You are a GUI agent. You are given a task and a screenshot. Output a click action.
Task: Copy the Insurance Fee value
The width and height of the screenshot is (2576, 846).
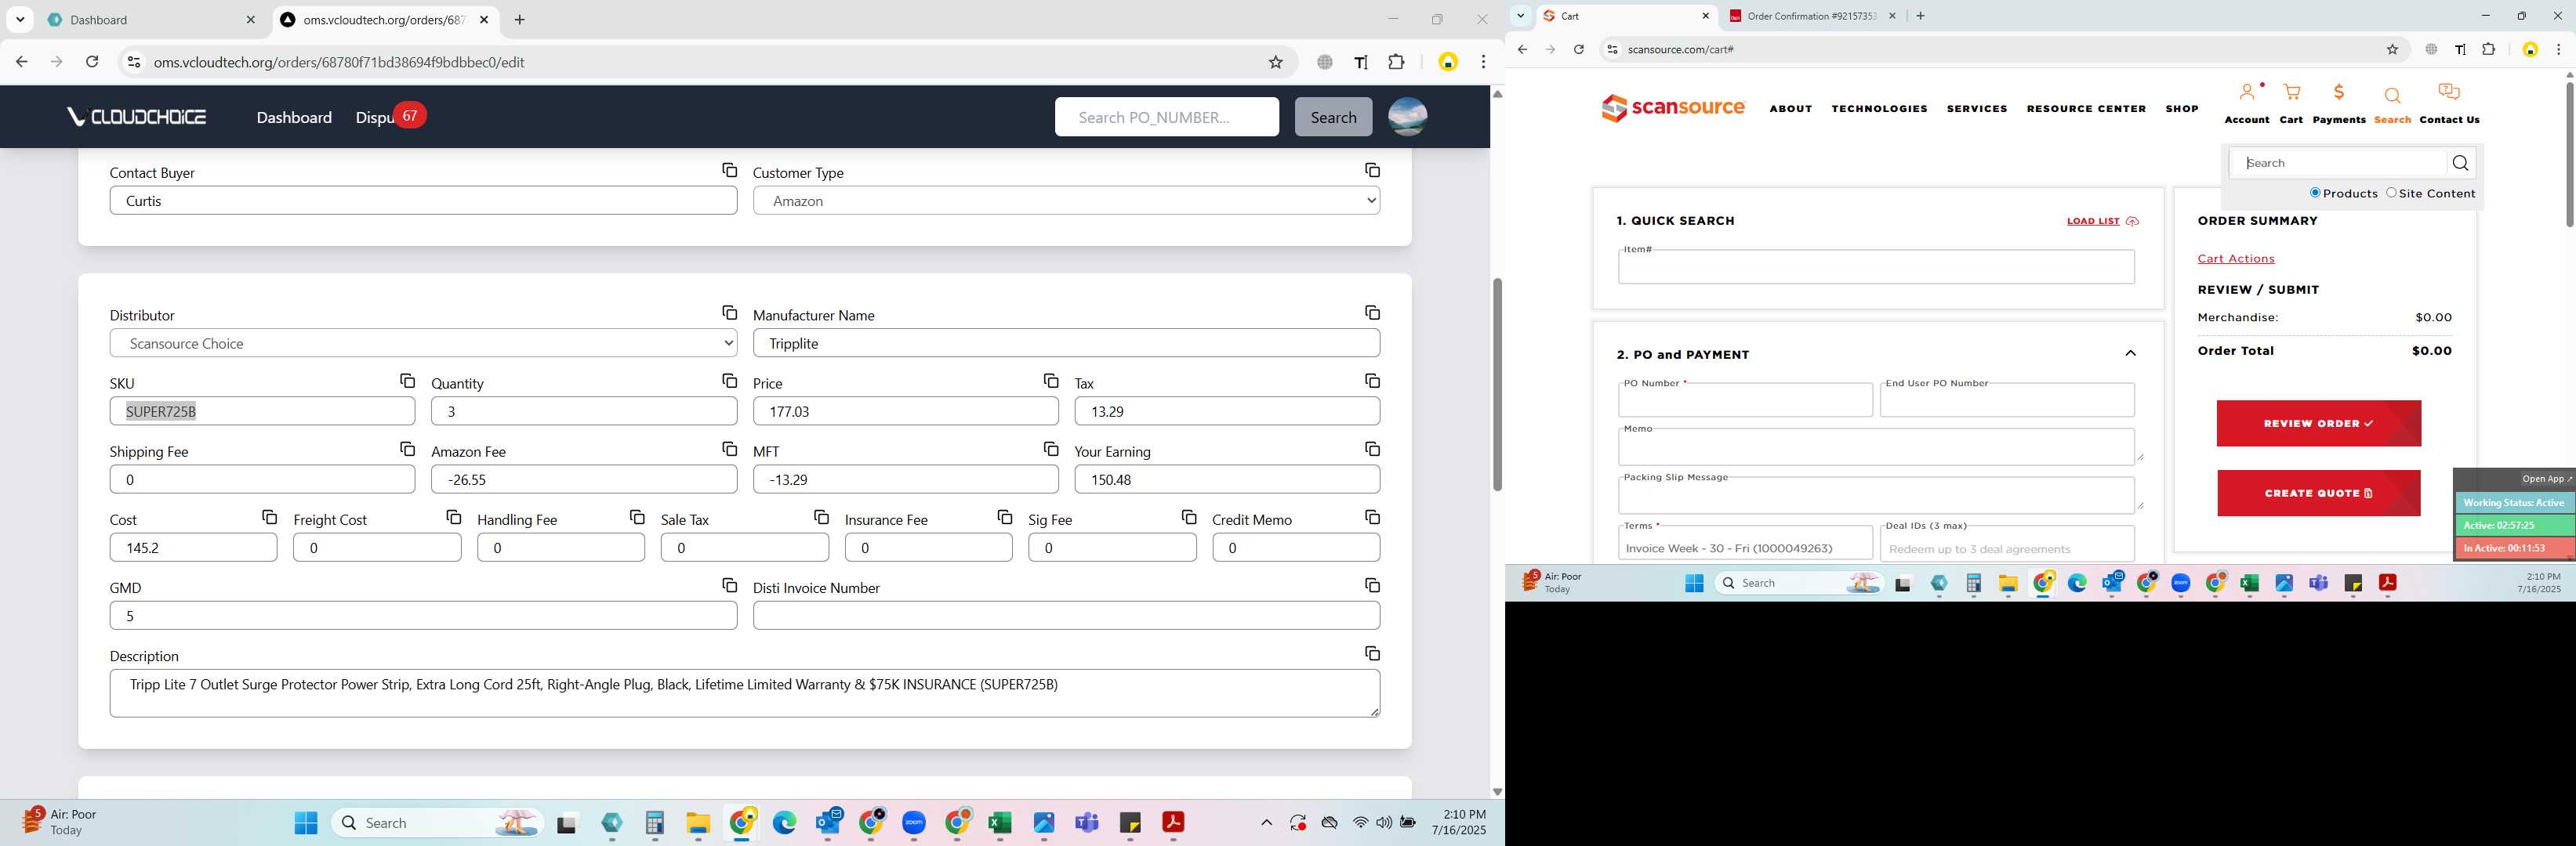1004,517
